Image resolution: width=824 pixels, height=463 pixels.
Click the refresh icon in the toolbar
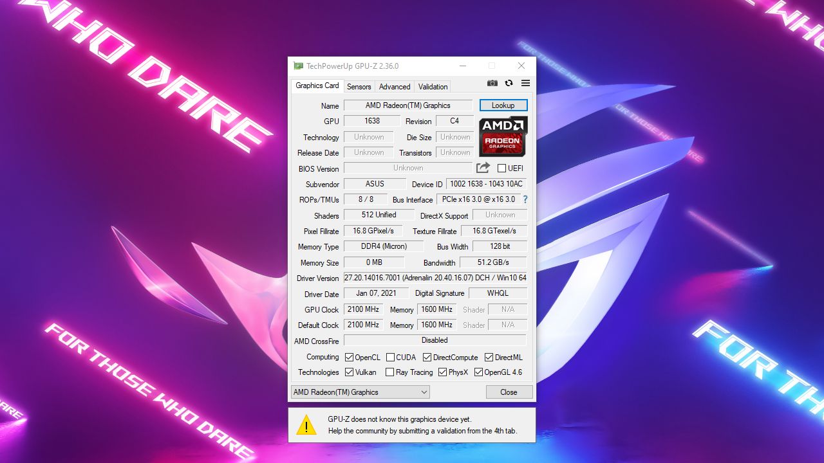[x=509, y=83]
